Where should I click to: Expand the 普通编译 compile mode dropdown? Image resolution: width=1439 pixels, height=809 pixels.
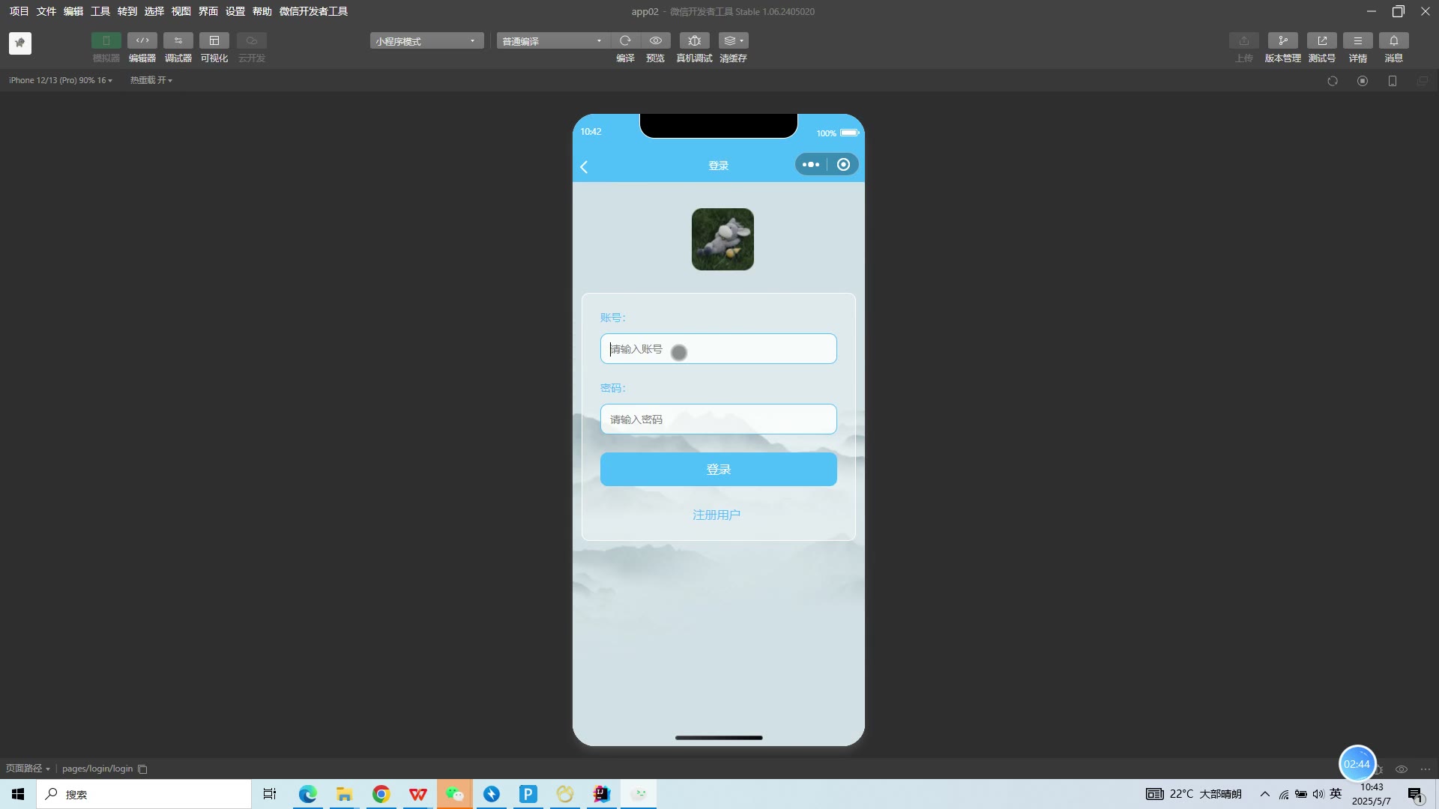pos(552,41)
